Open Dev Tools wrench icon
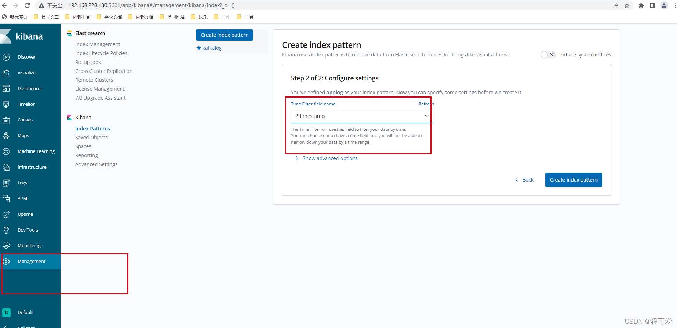The height and width of the screenshot is (328, 677). coord(6,230)
